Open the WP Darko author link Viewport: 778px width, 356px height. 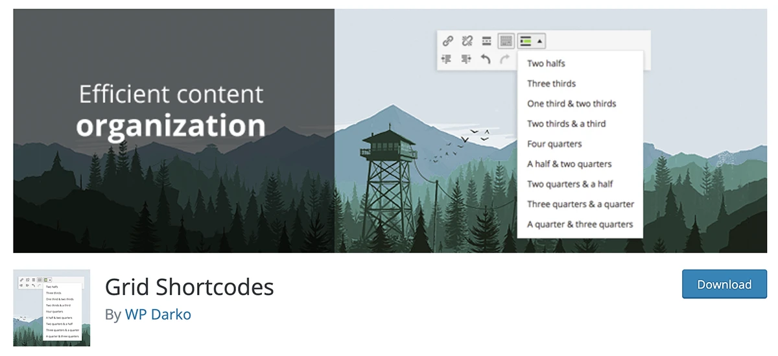pyautogui.click(x=158, y=314)
